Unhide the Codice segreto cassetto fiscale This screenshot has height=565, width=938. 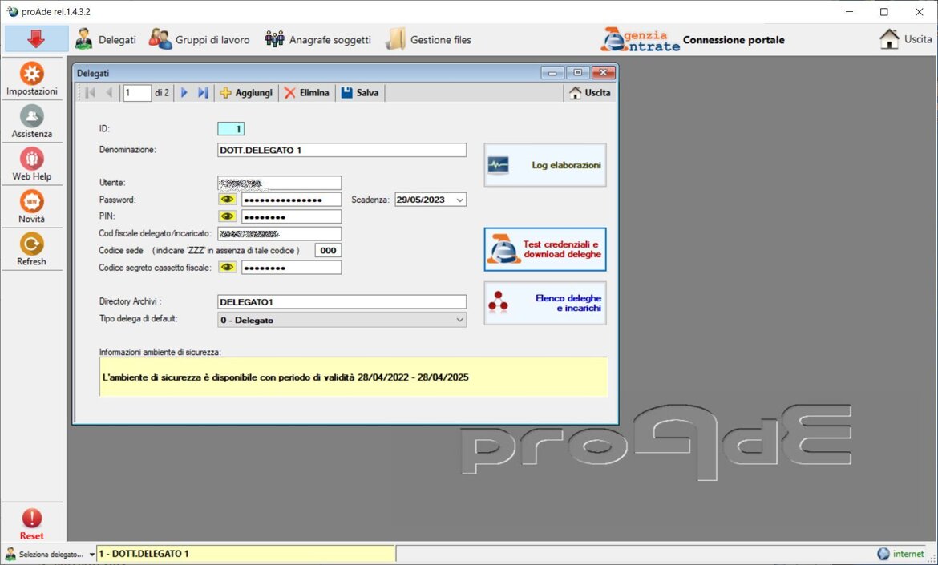(x=228, y=268)
